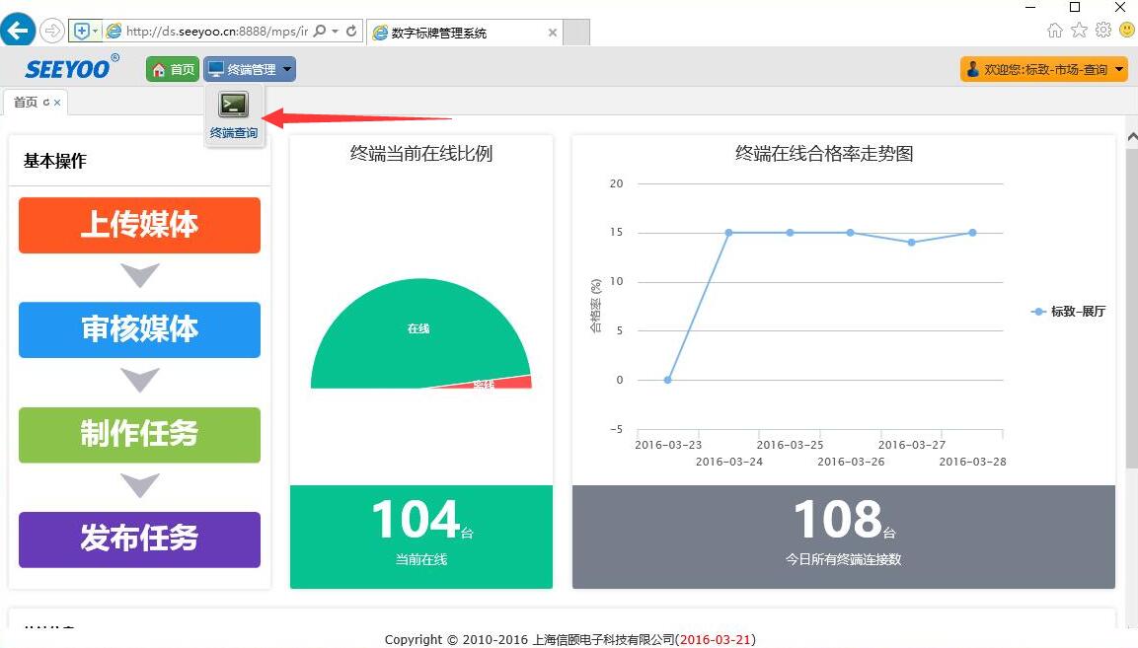Go to 首页 in the navigation bar
This screenshot has width=1138, height=648.
coord(173,69)
